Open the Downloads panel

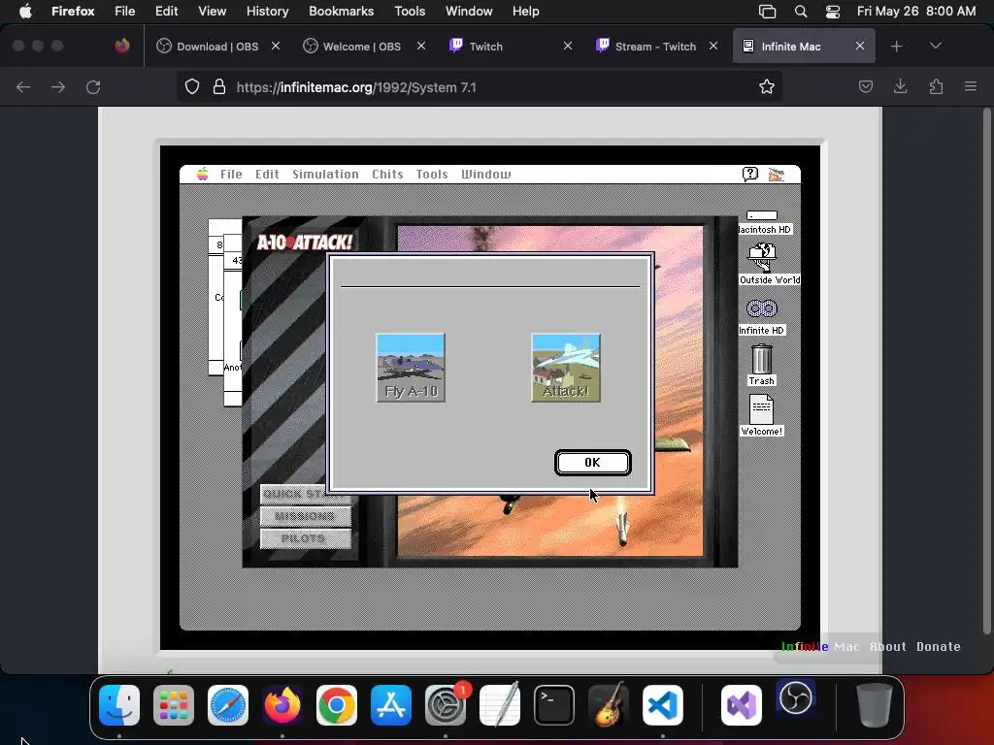tap(900, 86)
